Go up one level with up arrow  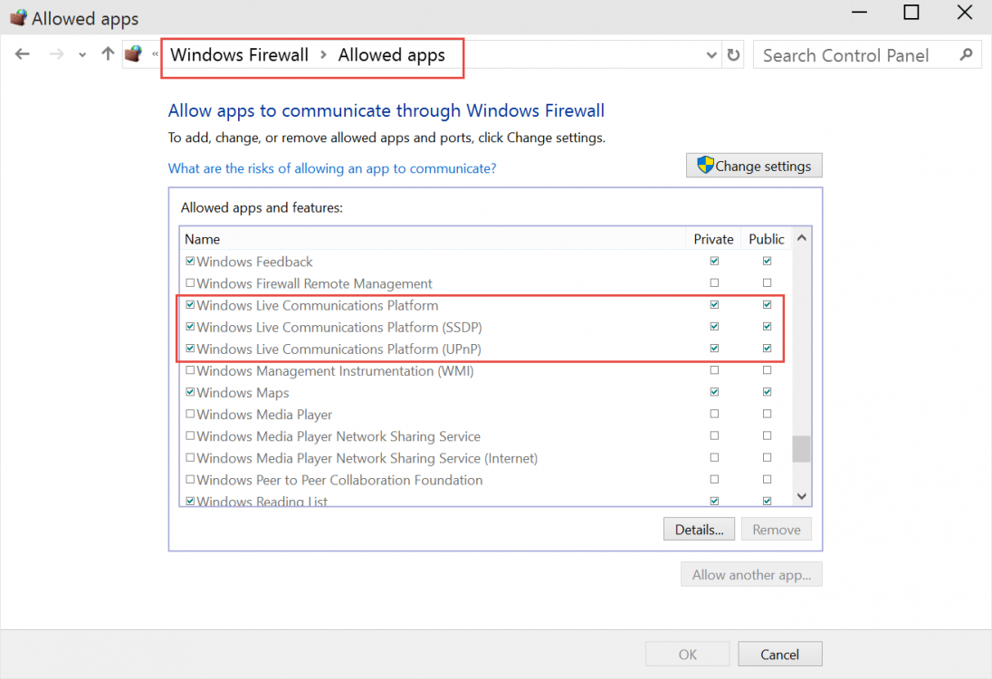[x=108, y=54]
